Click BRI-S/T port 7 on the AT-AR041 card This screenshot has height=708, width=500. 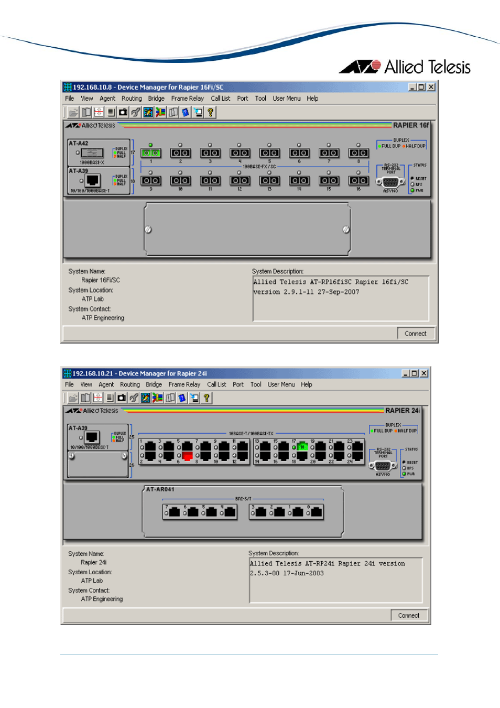174,512
